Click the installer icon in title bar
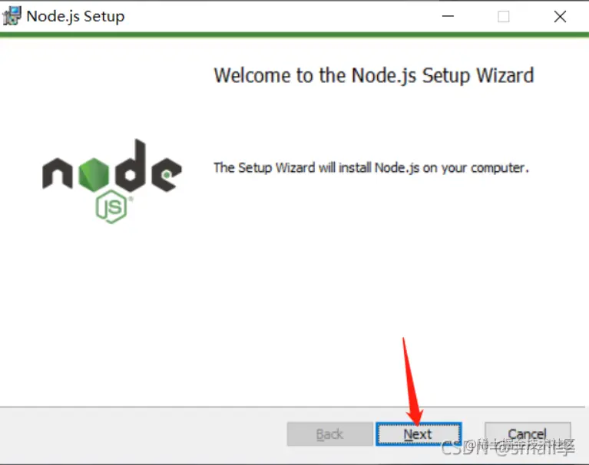 tap(12, 16)
